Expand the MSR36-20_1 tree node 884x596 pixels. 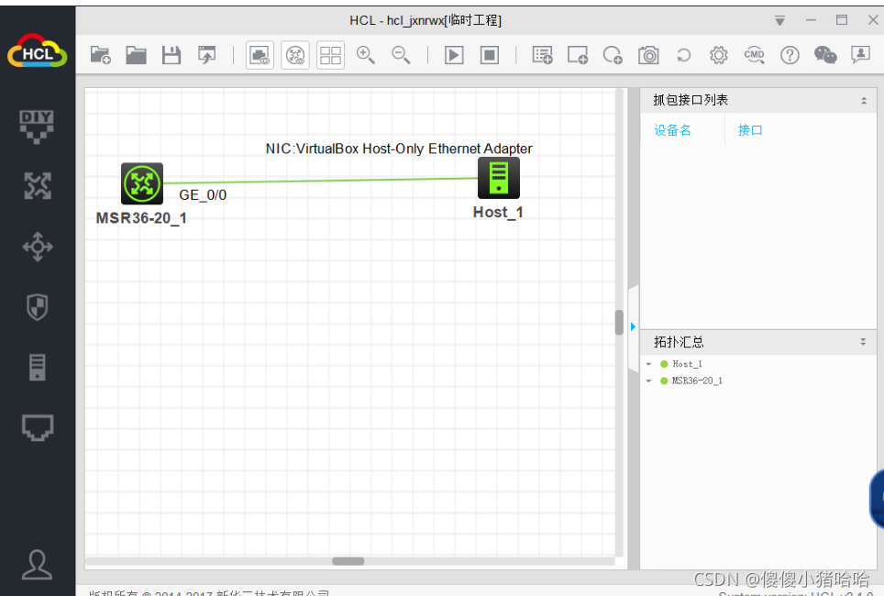pyautogui.click(x=649, y=381)
